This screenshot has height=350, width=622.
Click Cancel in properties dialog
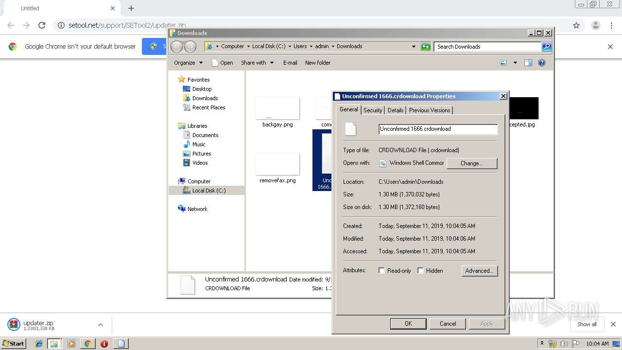coord(448,324)
